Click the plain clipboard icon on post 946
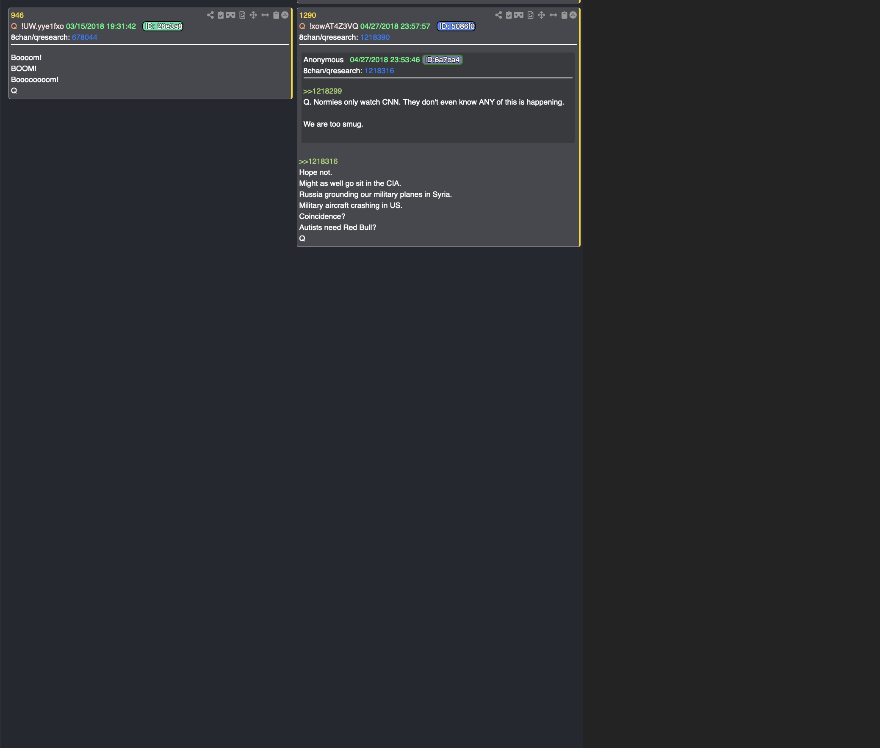The image size is (880, 748). [276, 15]
